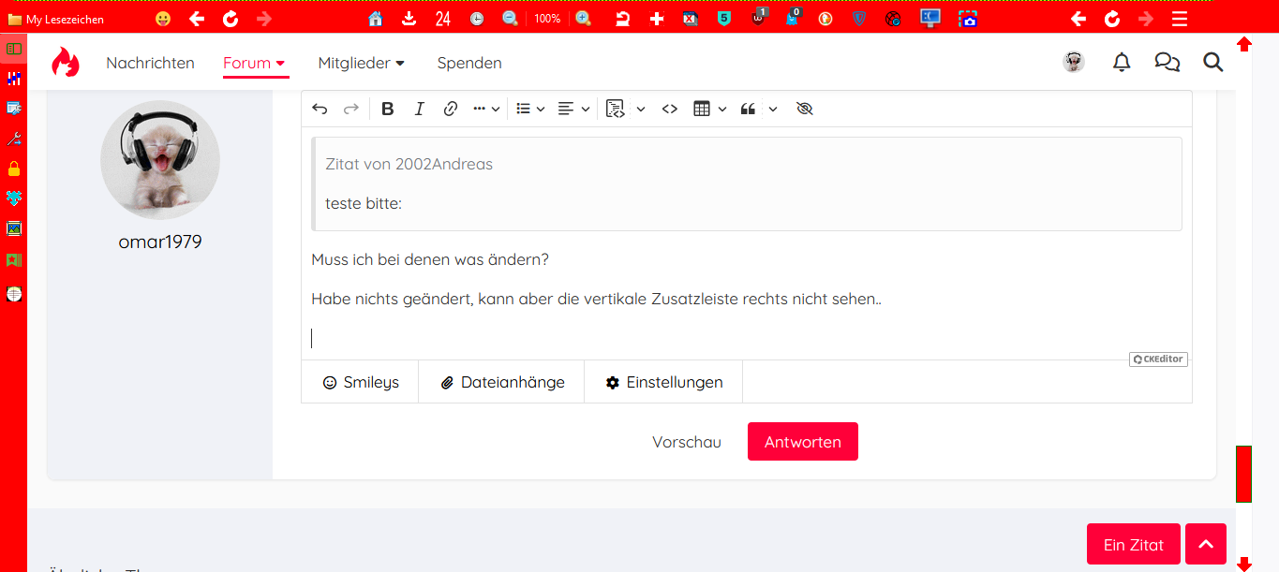Image resolution: width=1279 pixels, height=572 pixels.
Task: Click the Bold formatting icon
Action: coord(388,109)
